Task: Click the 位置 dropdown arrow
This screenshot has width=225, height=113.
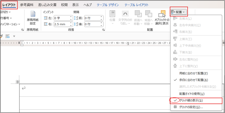Action: pos(112,23)
